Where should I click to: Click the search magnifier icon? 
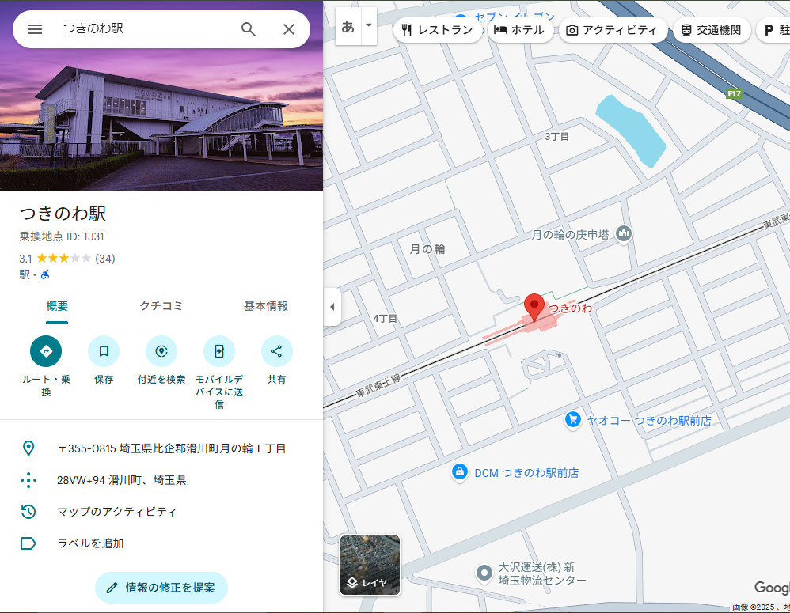tap(249, 28)
